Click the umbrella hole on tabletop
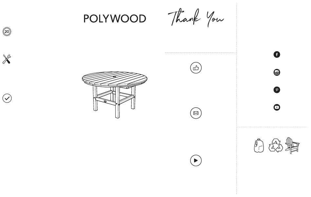The width and height of the screenshot is (311, 197). pyautogui.click(x=115, y=77)
